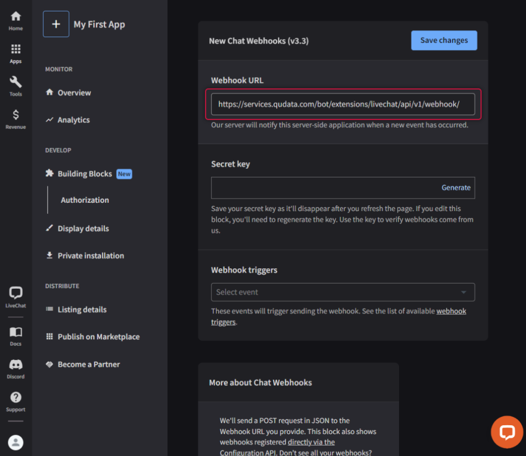The height and width of the screenshot is (456, 526).
Task: Open the Tools wrench icon
Action: click(16, 83)
